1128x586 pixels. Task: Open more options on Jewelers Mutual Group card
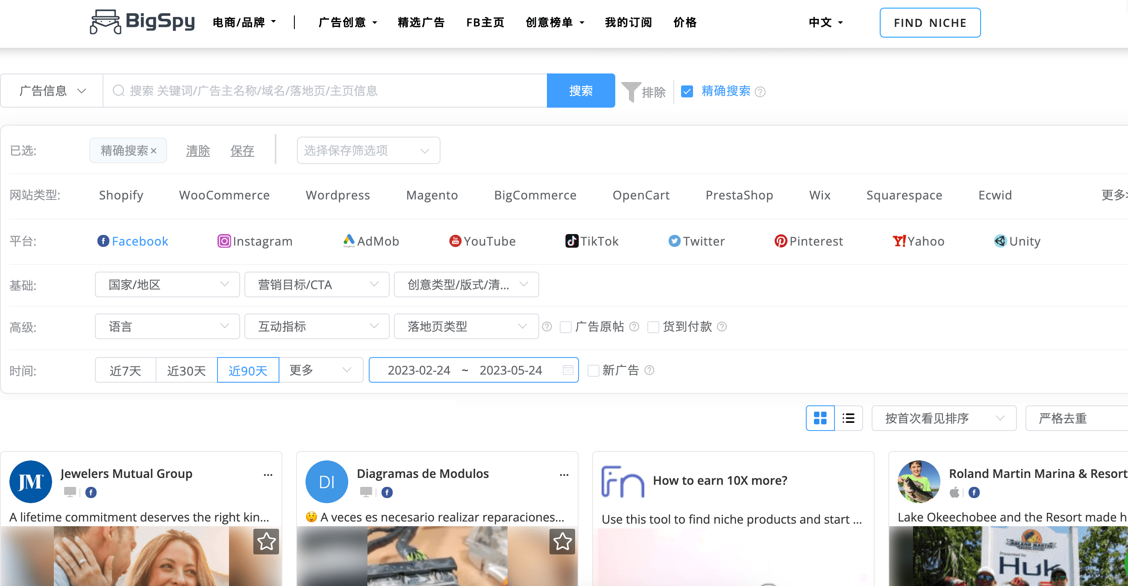pyautogui.click(x=268, y=475)
